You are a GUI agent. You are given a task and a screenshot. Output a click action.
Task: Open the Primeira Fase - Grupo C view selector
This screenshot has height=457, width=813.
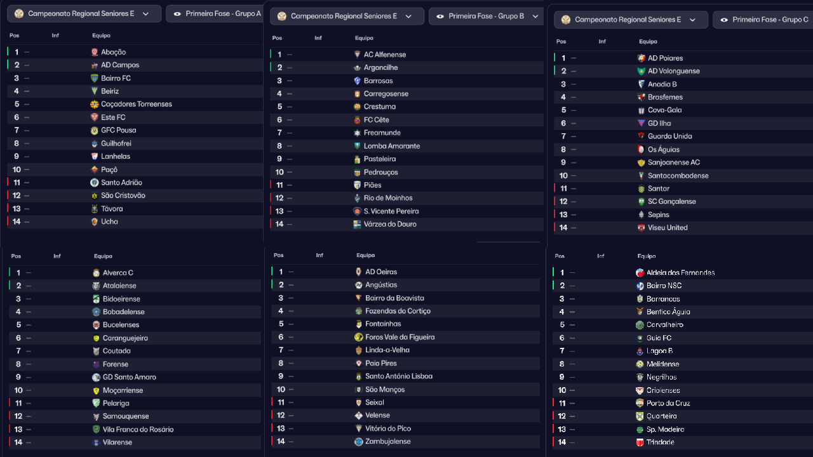[763, 20]
